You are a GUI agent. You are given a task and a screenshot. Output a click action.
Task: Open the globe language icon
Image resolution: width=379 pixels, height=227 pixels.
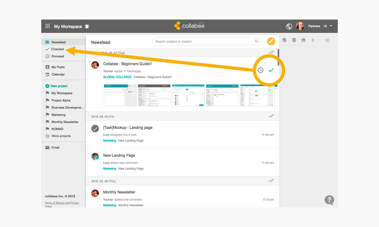[289, 26]
